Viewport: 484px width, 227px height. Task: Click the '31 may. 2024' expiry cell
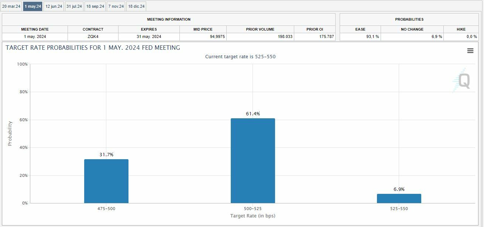(149, 36)
